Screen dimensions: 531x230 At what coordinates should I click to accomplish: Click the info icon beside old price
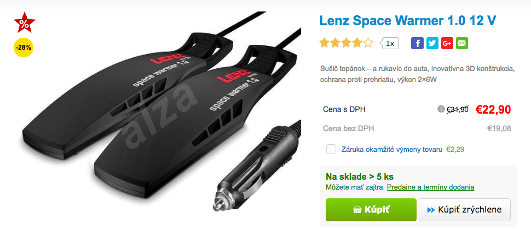pyautogui.click(x=441, y=109)
